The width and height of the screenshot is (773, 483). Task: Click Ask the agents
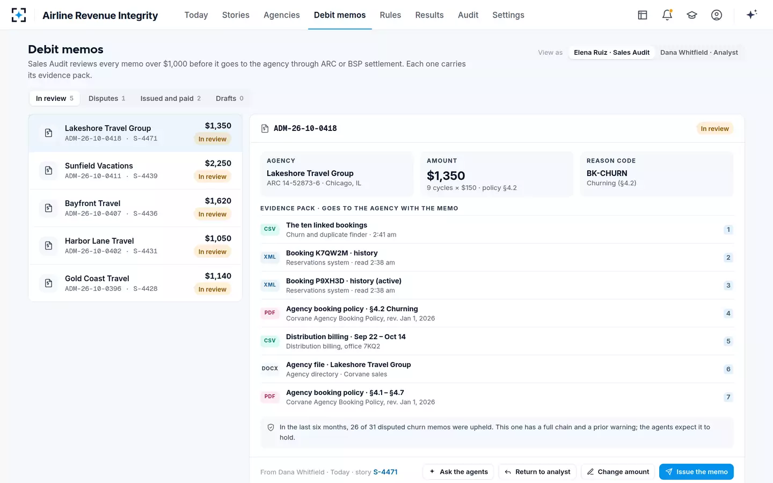coord(458,472)
